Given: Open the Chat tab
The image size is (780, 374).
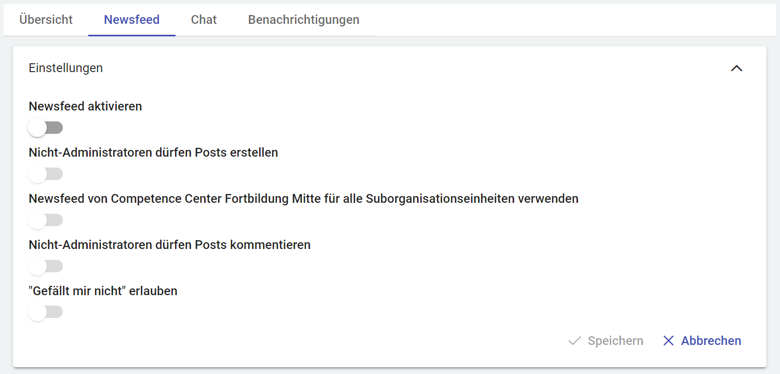Looking at the screenshot, I should [x=204, y=20].
